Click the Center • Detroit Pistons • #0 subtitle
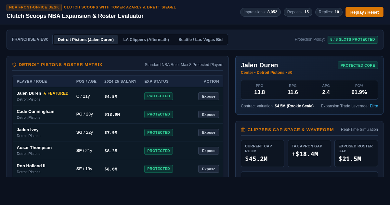This screenshot has height=205, width=390. [266, 73]
